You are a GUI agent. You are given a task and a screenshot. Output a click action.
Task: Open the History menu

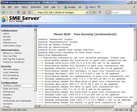[x=25, y=7]
